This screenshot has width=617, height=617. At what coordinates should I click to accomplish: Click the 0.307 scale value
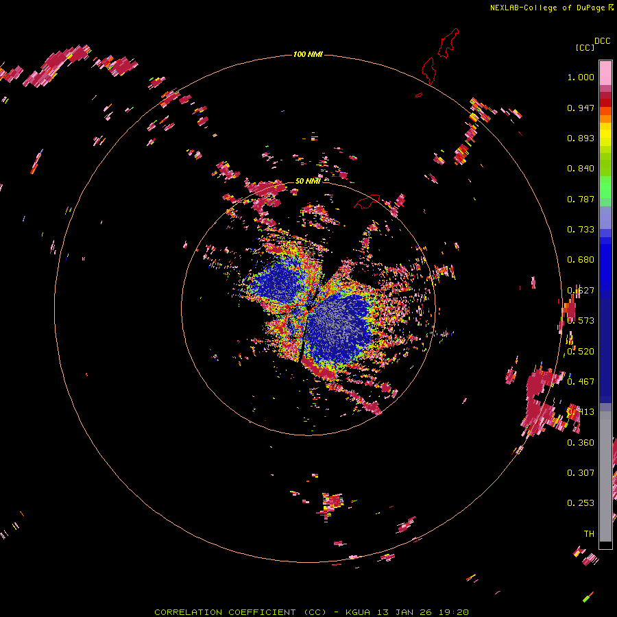[581, 472]
